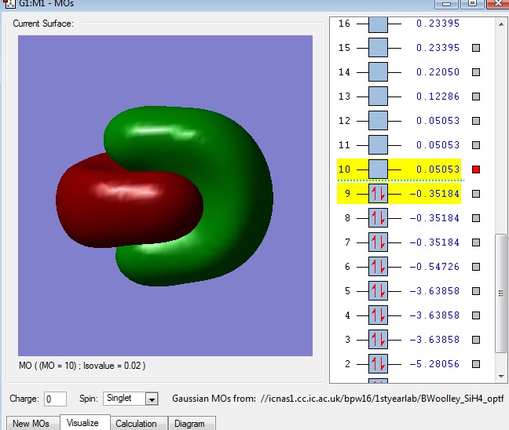Toggle surface marker for orbital 4

476,315
